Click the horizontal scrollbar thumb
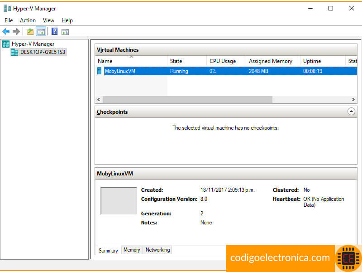 pyautogui.click(x=187, y=99)
